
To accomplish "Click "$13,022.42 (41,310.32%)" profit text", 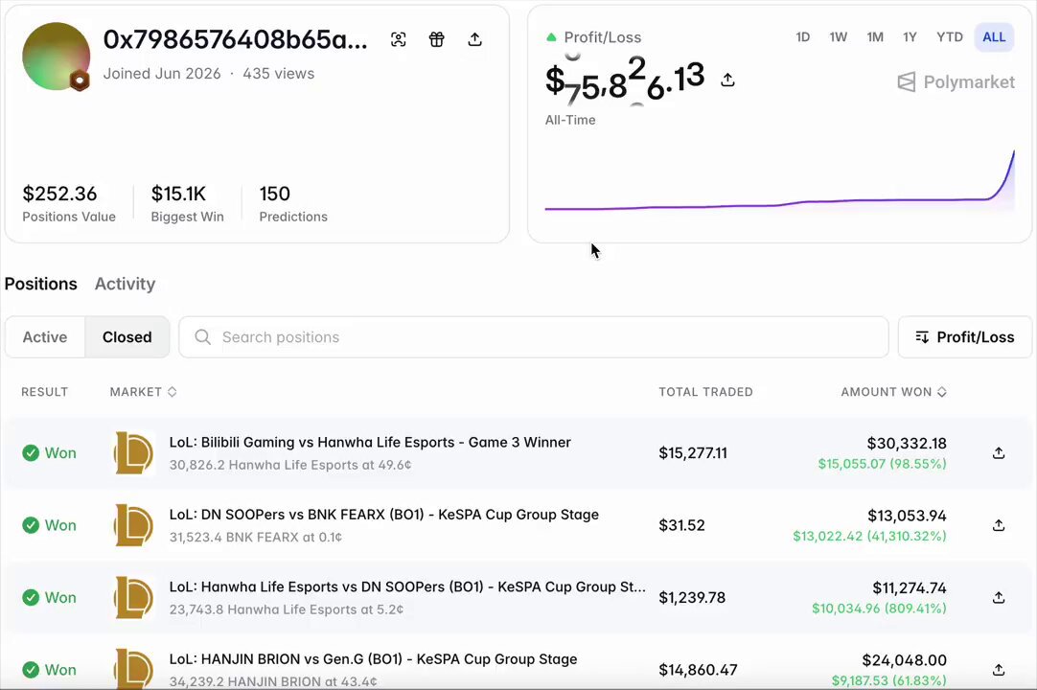I will [x=869, y=536].
